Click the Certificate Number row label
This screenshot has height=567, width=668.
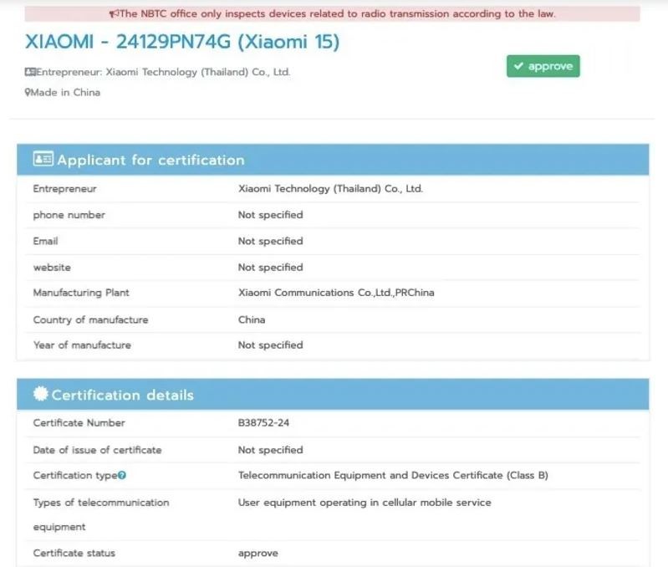[x=79, y=422]
